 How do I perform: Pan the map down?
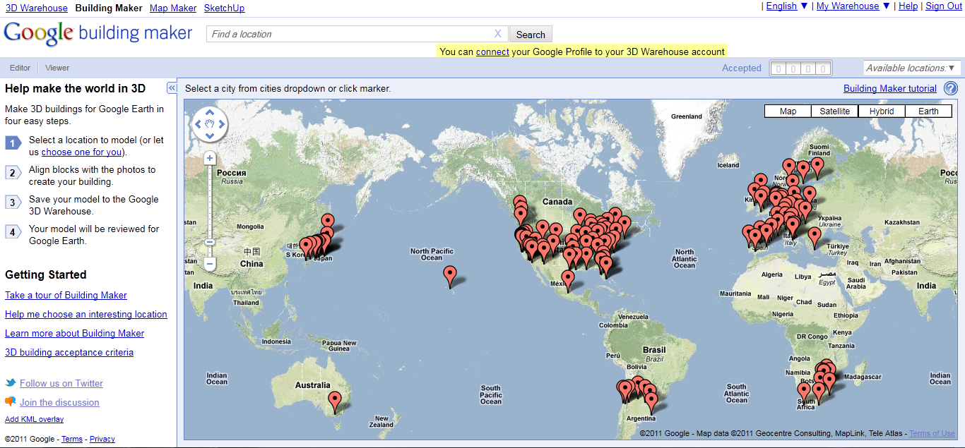[x=210, y=135]
